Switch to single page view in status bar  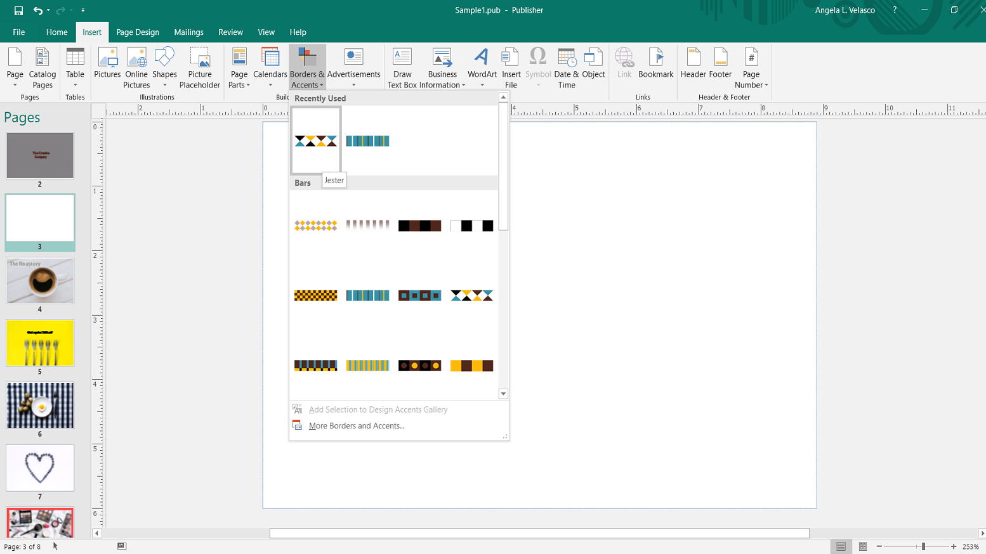[x=841, y=546]
